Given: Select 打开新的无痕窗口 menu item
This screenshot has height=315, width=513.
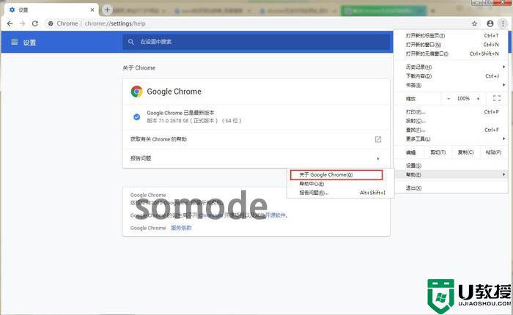Looking at the screenshot, I should tap(451, 53).
